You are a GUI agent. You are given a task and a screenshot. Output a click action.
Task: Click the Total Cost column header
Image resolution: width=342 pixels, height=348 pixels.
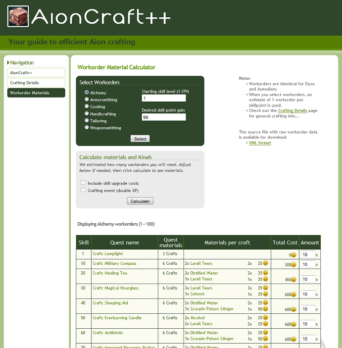285,243
